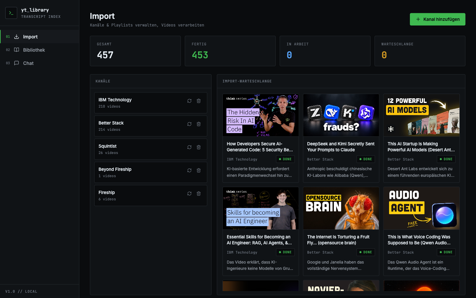This screenshot has height=298, width=476.
Task: Refresh the Better Stack channel
Action: coord(189,124)
